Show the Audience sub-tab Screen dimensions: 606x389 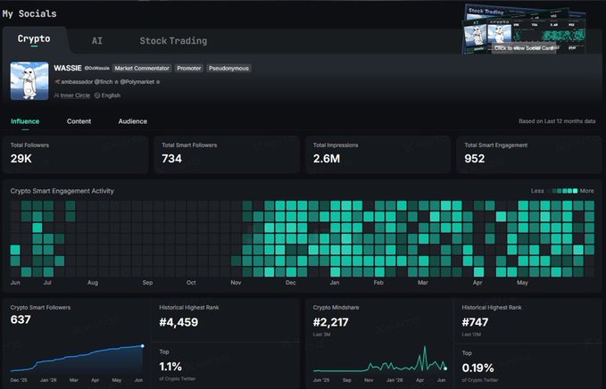(133, 121)
